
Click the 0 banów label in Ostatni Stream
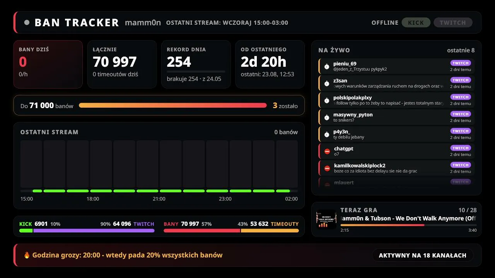click(x=286, y=132)
